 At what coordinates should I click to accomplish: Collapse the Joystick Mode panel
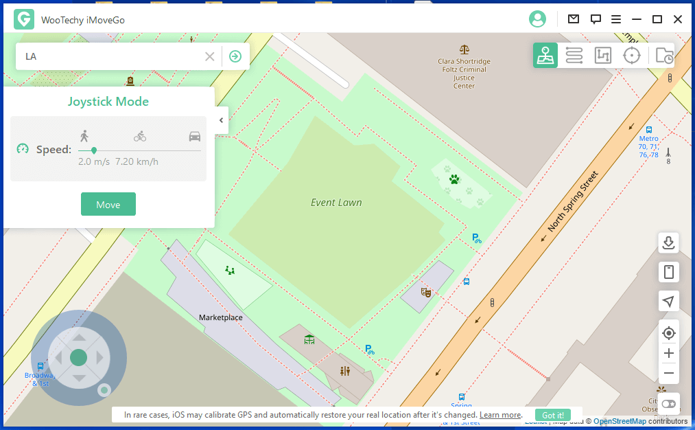click(221, 120)
